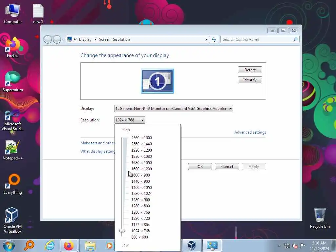Choose 2560 × 1600 resolution

click(x=141, y=138)
